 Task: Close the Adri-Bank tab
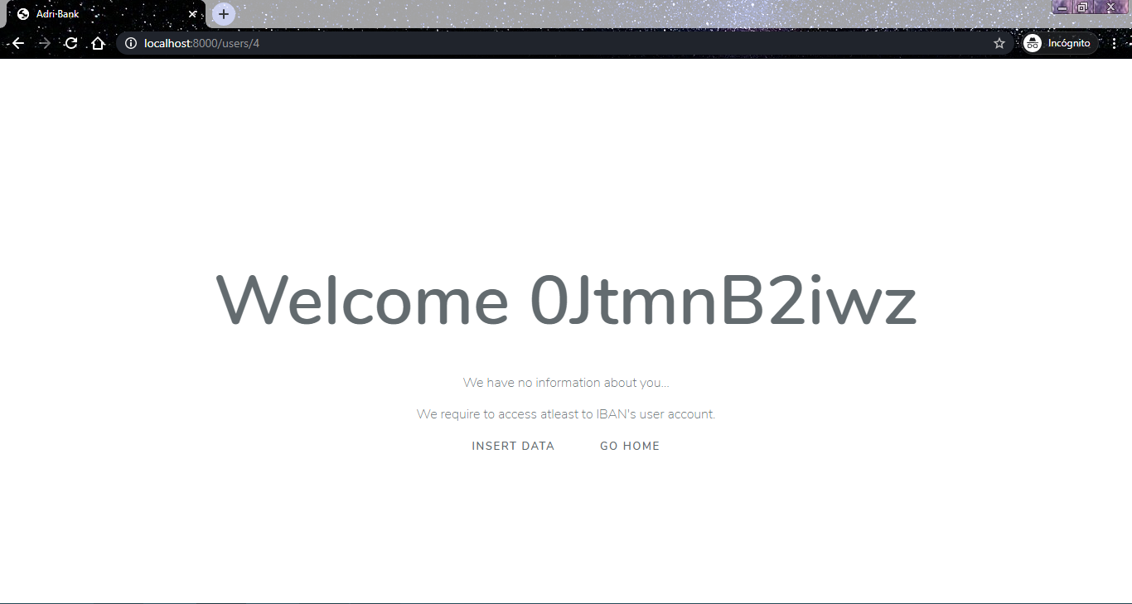click(192, 14)
